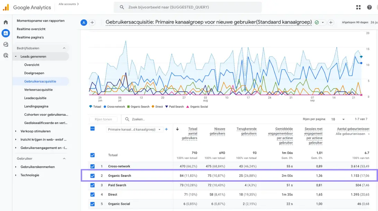This screenshot has height=211, width=378.
Task: Collapse the Bedrijfsdoelen section
Action: click(64, 48)
